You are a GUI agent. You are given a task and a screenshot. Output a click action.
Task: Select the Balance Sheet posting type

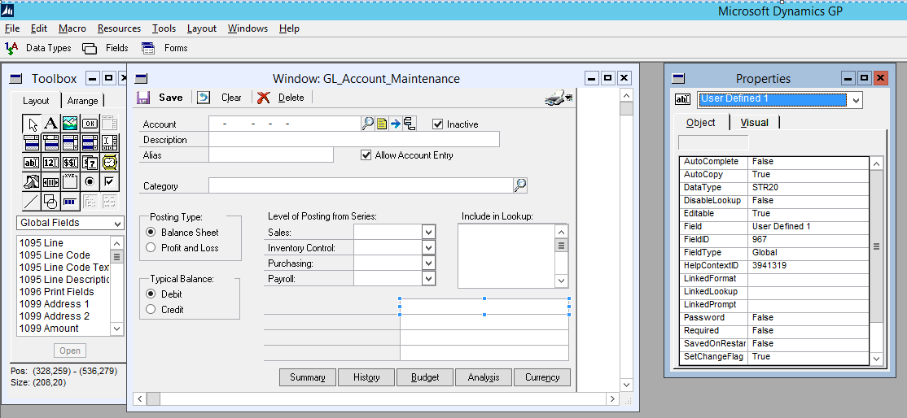pyautogui.click(x=151, y=232)
